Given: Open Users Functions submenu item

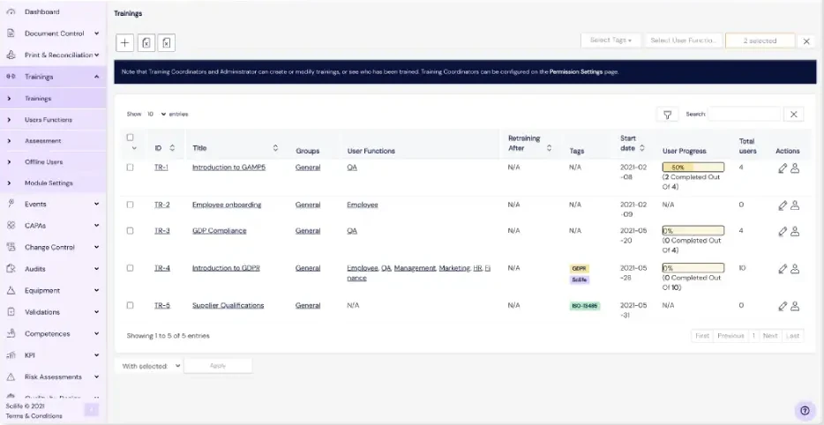Looking at the screenshot, I should coord(53,120).
